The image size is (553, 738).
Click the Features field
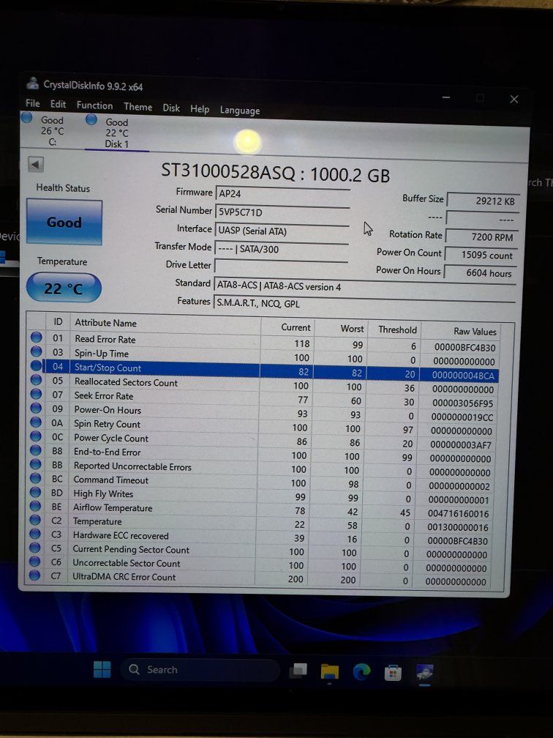point(364,304)
